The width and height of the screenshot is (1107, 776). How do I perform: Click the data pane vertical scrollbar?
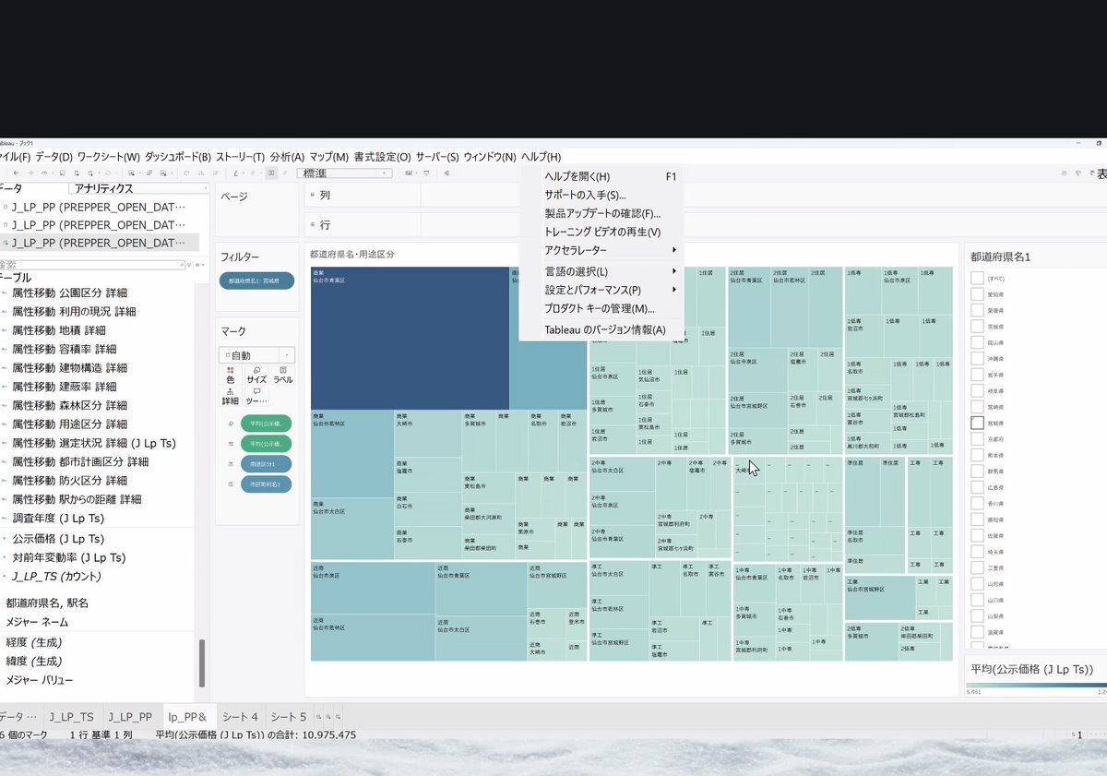(202, 663)
